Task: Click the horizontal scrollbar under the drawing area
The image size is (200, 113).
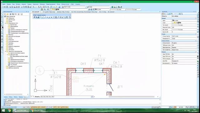Action: point(131,97)
